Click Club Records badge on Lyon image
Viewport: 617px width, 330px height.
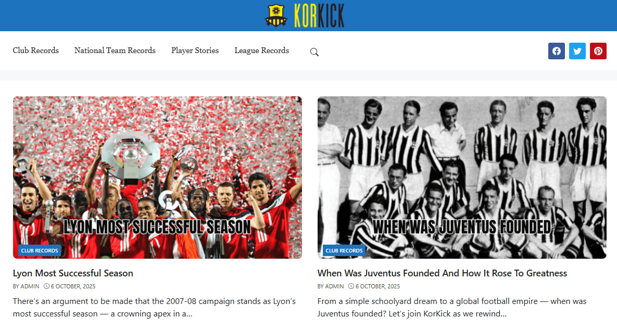tap(40, 250)
